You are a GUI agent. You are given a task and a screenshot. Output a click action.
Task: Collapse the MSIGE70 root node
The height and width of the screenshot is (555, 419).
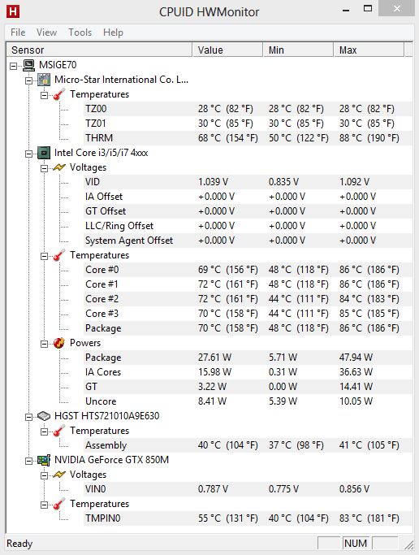point(14,66)
